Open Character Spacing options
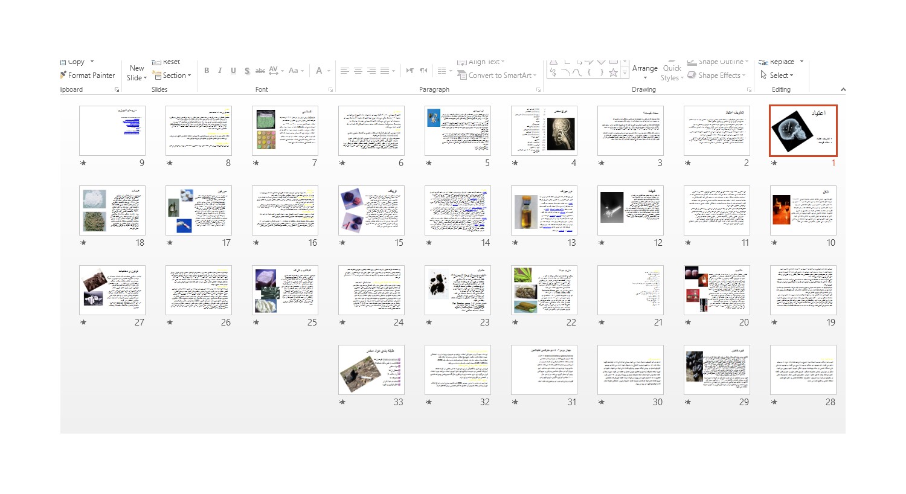The height and width of the screenshot is (494, 906). click(276, 71)
